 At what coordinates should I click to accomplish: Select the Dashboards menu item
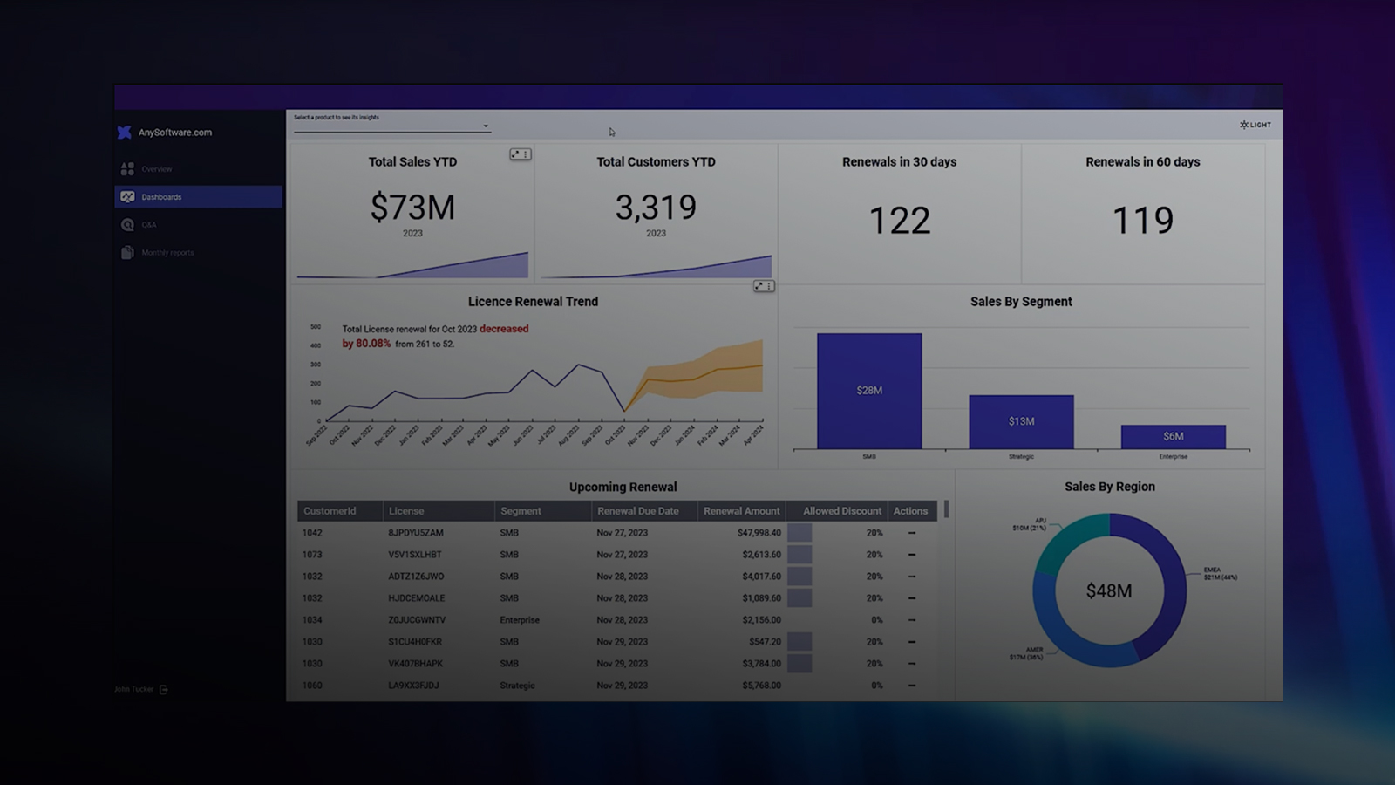162,197
